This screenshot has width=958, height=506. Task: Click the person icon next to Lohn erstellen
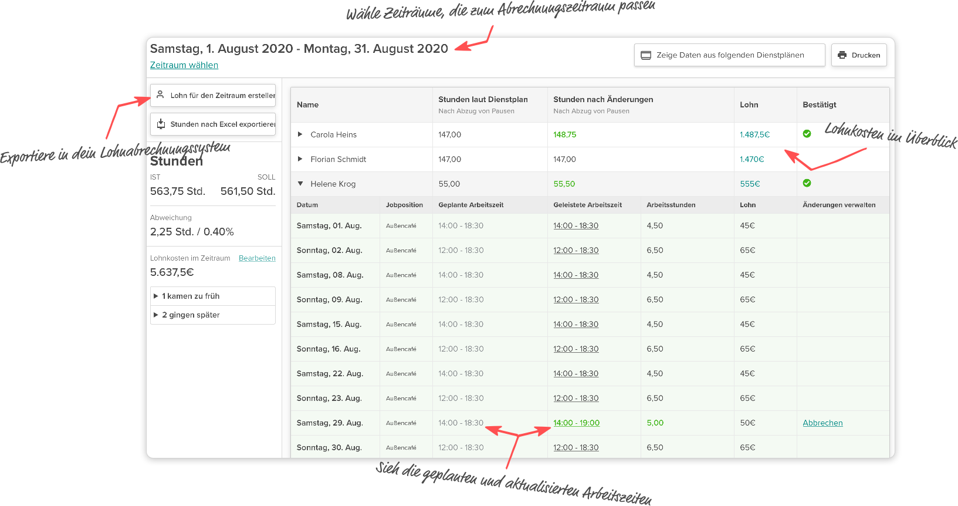[160, 95]
